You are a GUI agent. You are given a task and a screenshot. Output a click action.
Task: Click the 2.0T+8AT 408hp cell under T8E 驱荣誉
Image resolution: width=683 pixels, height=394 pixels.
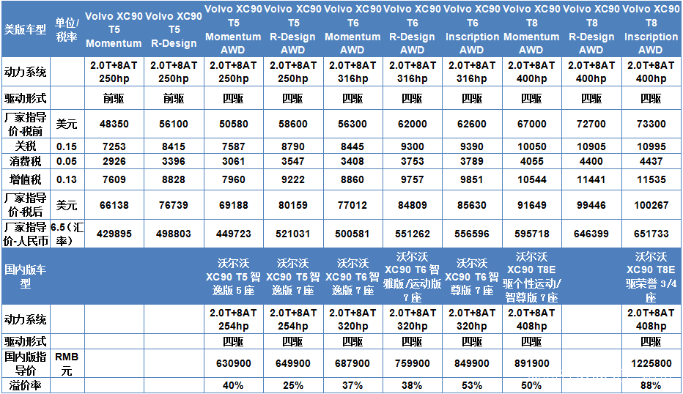[651, 319]
